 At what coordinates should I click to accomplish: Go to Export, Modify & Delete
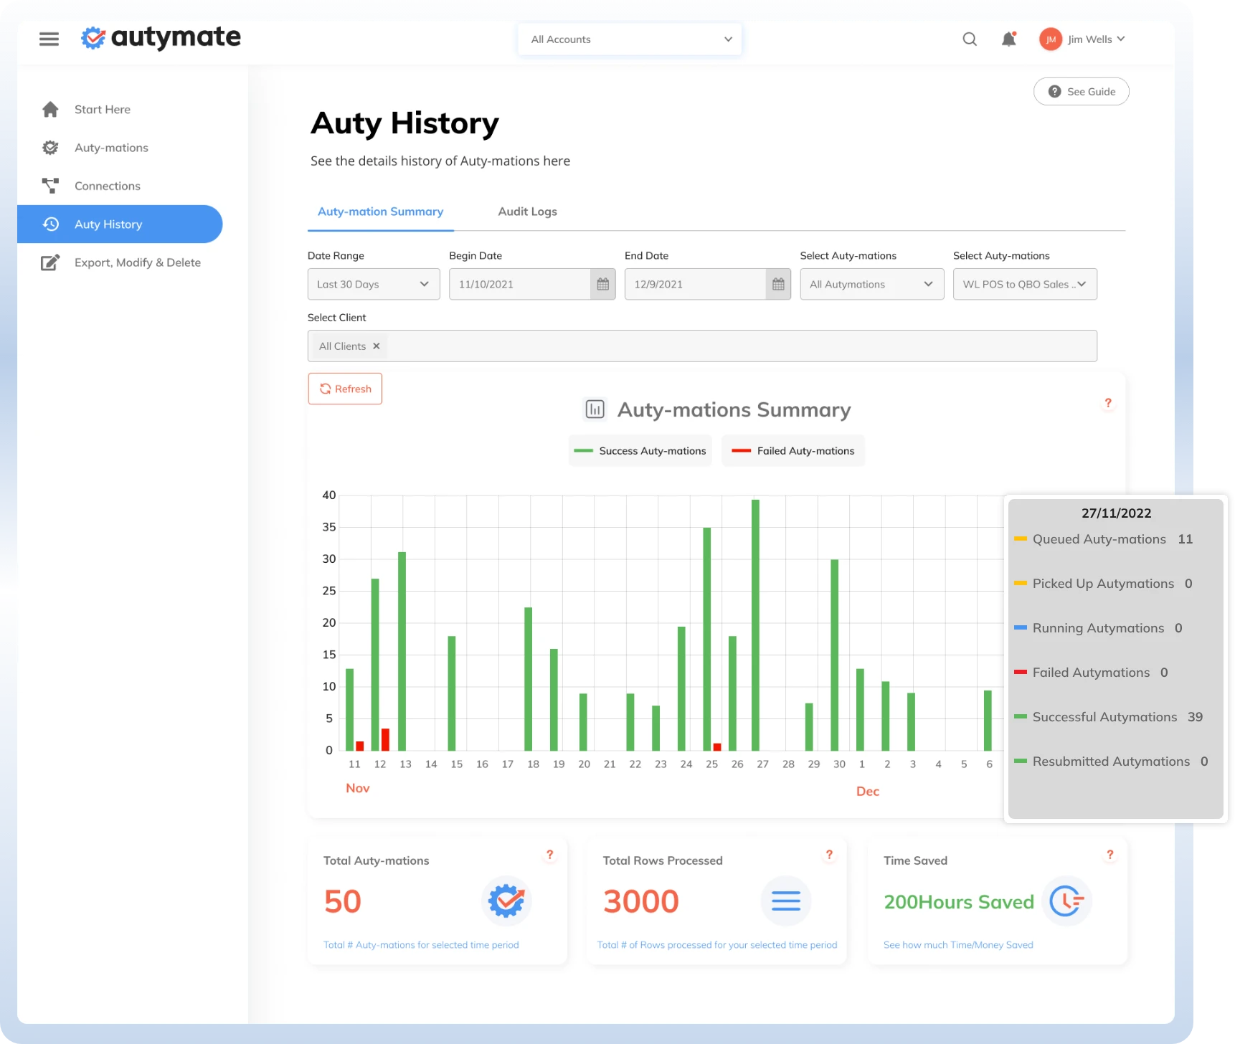click(138, 262)
